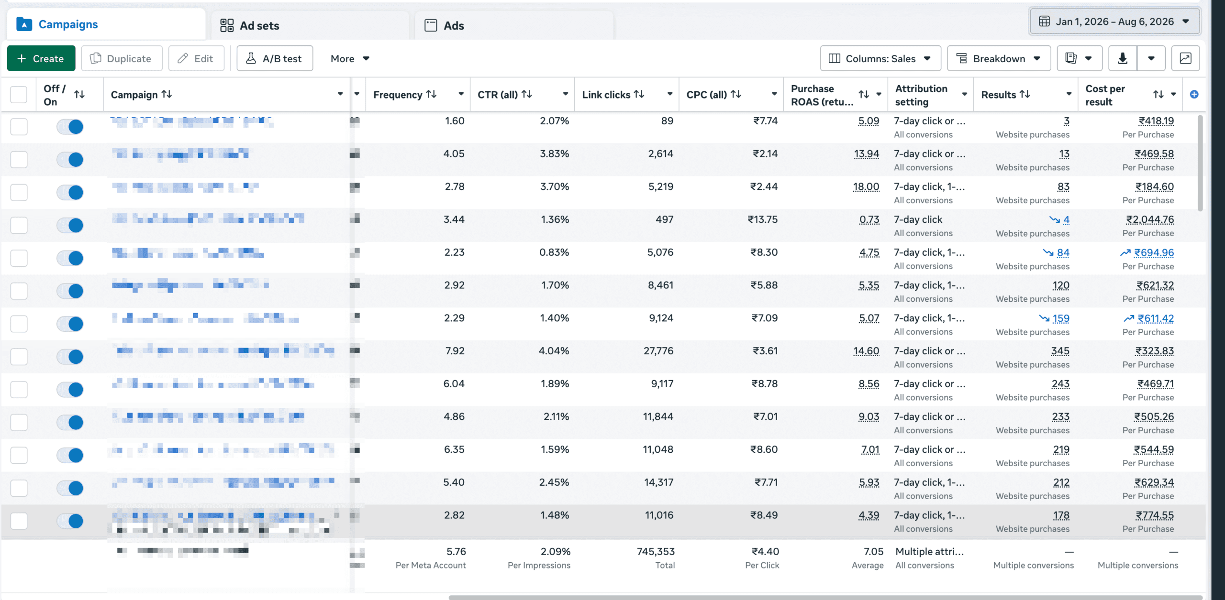Start an A/B test
This screenshot has height=600, width=1225.
275,58
